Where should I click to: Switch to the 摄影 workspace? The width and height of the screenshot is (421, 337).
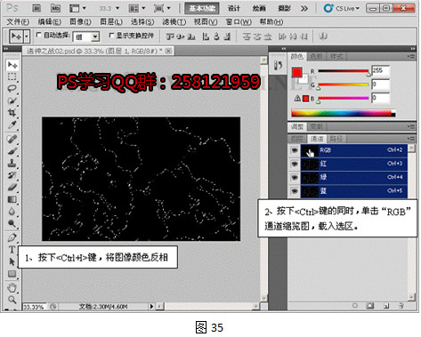[x=284, y=8]
